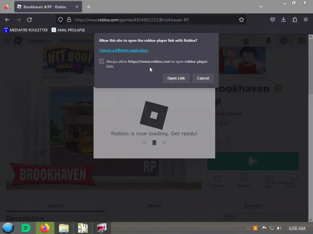The height and width of the screenshot is (234, 313).
Task: Bookmark this page with the star
Action: (x=241, y=19)
